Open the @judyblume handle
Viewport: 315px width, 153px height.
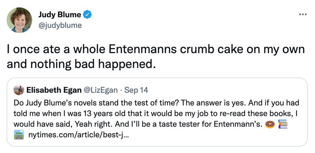coord(60,26)
